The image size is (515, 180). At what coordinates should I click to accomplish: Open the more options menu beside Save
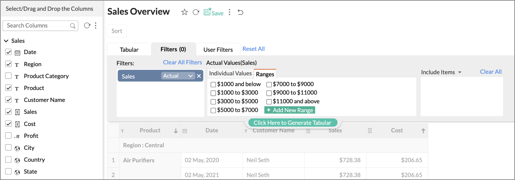(230, 12)
